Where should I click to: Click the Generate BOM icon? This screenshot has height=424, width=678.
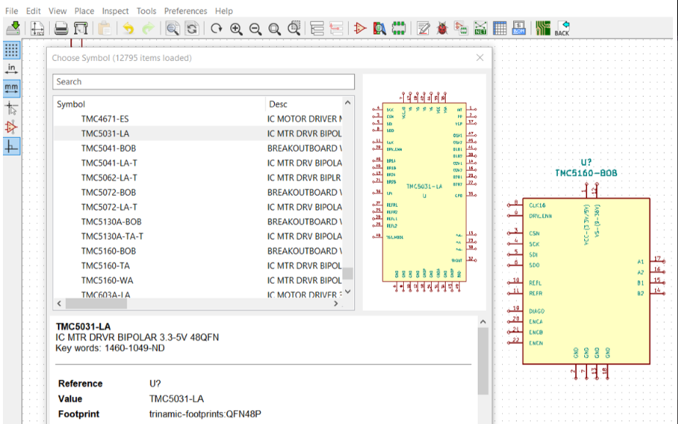click(x=519, y=29)
